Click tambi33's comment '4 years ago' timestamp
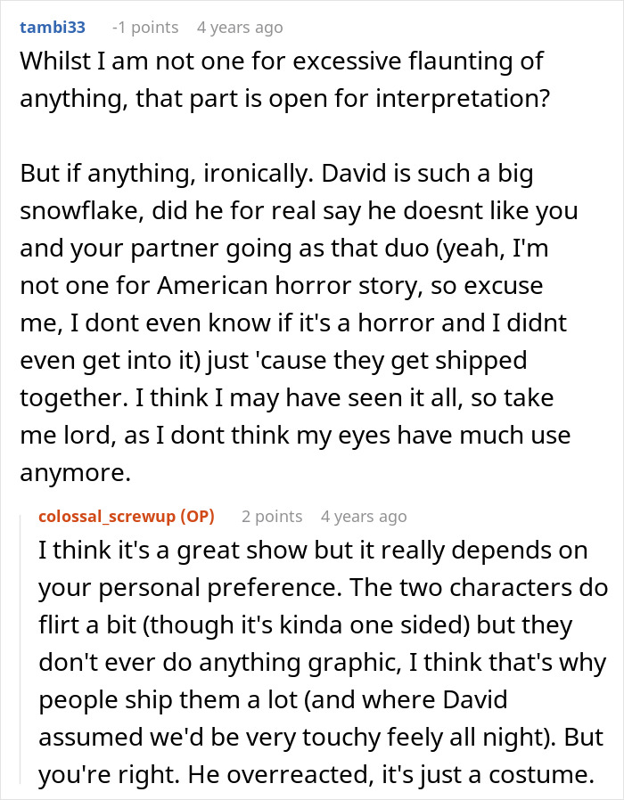This screenshot has width=624, height=800. [x=240, y=28]
